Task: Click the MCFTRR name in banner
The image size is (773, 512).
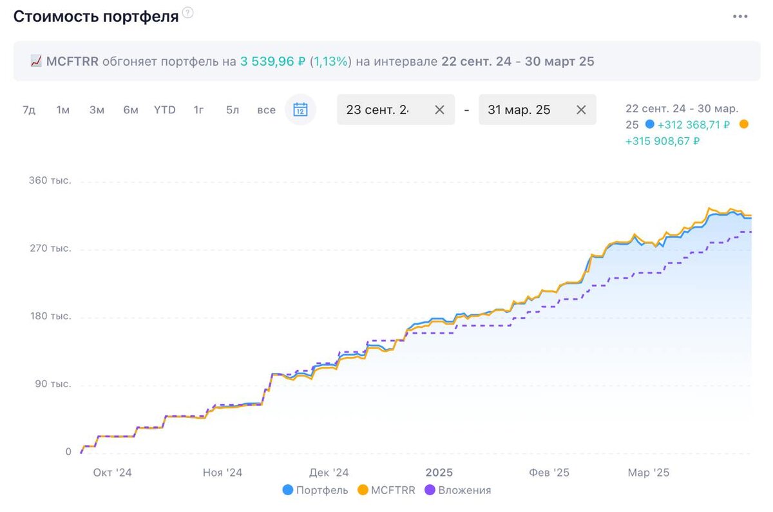Action: (72, 61)
